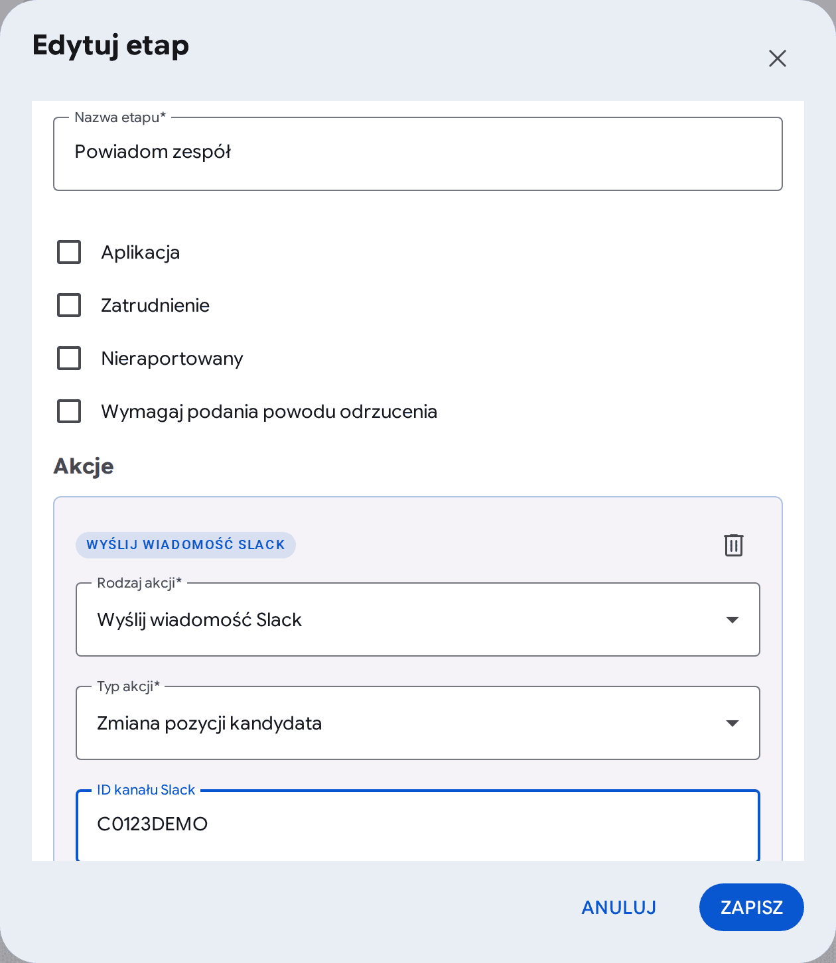Expand Typ akcji showing Zmiana pozycji kandydata
Viewport: 836px width, 963px height.
click(418, 723)
